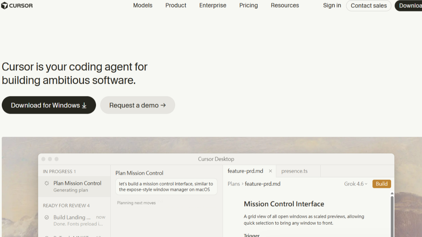Go to the Pricing page

(249, 5)
